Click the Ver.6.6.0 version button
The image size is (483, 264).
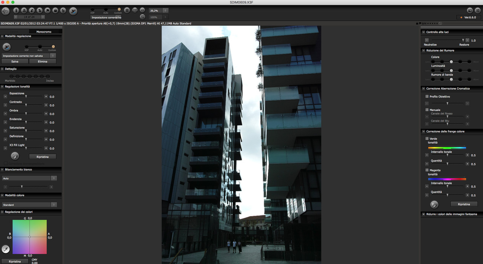tap(468, 17)
